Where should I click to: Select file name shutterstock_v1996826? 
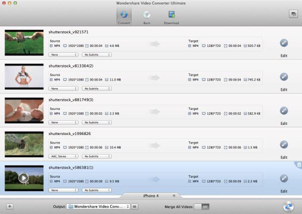[x=69, y=133]
